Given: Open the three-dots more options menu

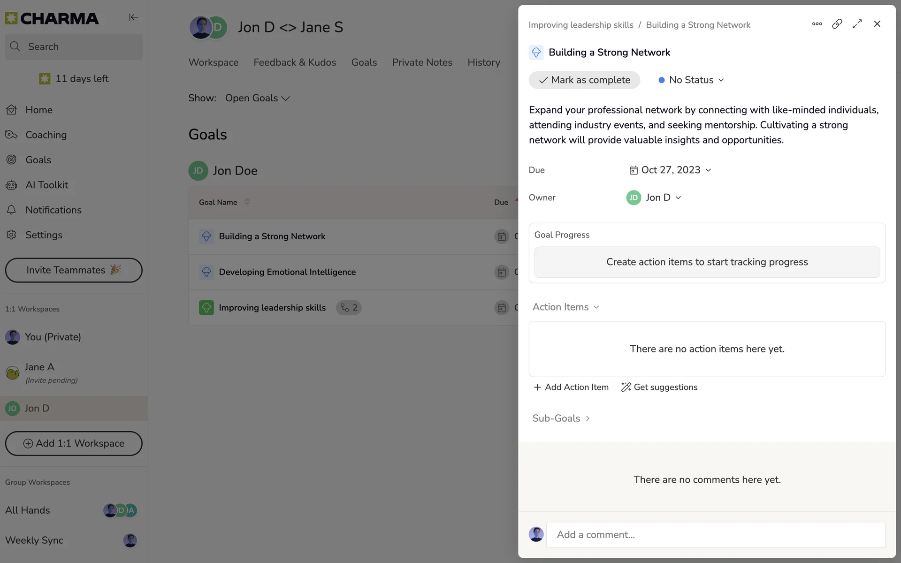Looking at the screenshot, I should click(x=817, y=24).
